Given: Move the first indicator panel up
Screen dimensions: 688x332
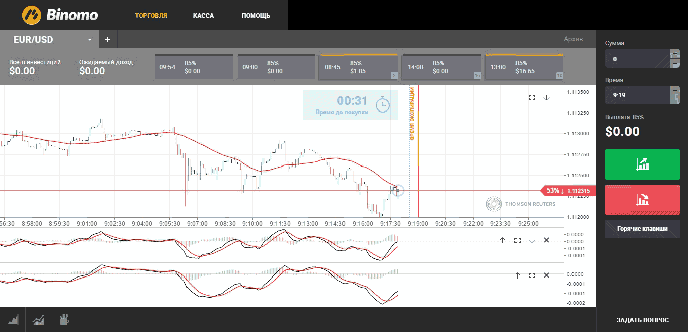Looking at the screenshot, I should [x=502, y=240].
